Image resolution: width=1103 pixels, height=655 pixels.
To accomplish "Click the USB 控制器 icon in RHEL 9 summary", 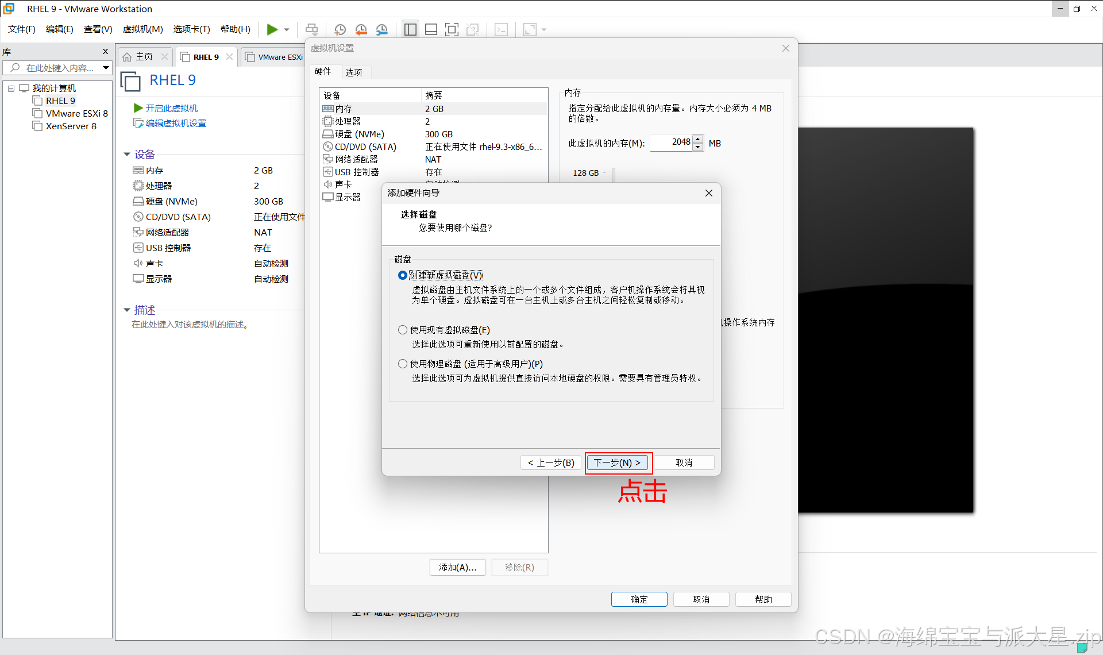I will (x=138, y=248).
